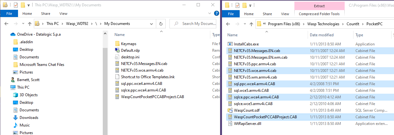Click the Properties checkmark icon in right title bar

click(237, 5)
